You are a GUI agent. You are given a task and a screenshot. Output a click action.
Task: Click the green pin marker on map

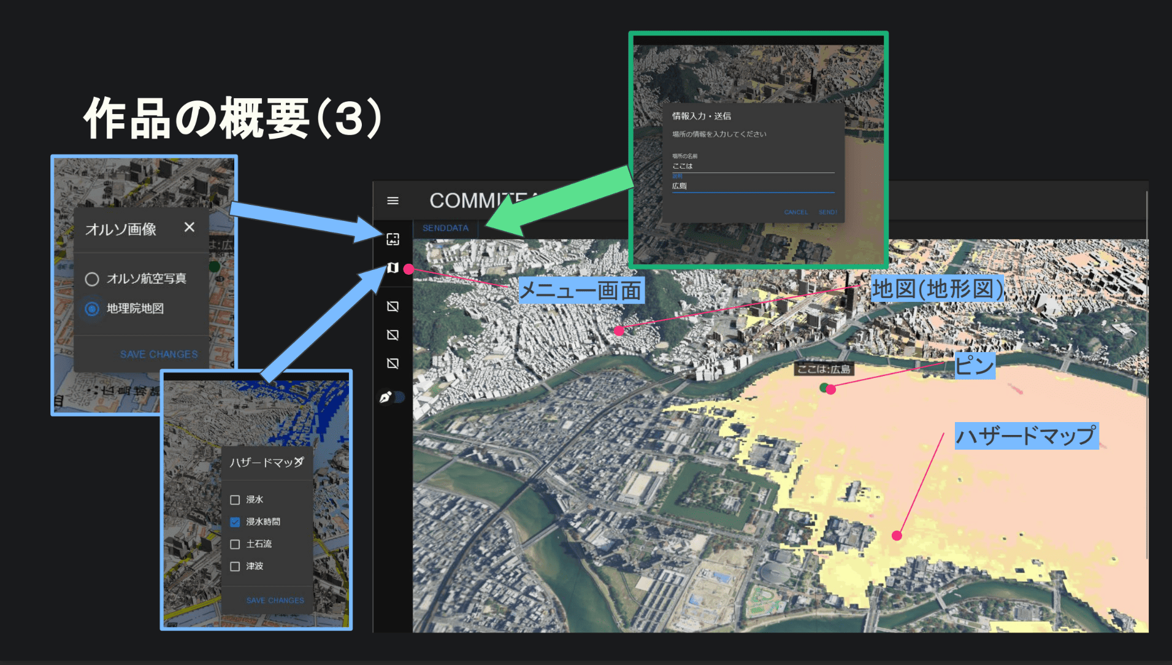(824, 388)
